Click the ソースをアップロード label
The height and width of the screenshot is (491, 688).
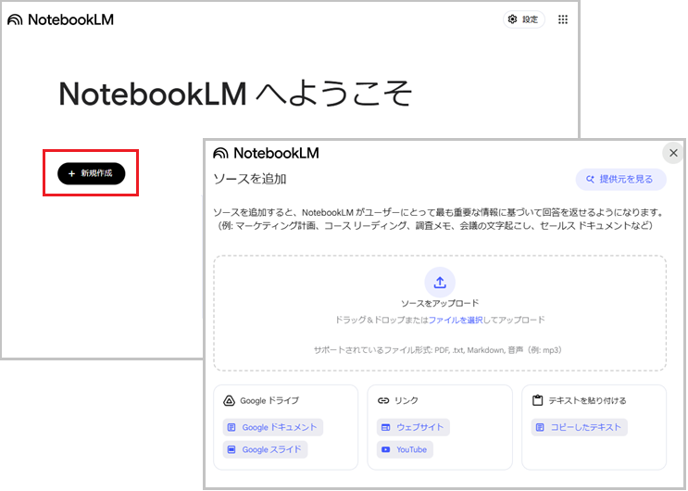440,303
